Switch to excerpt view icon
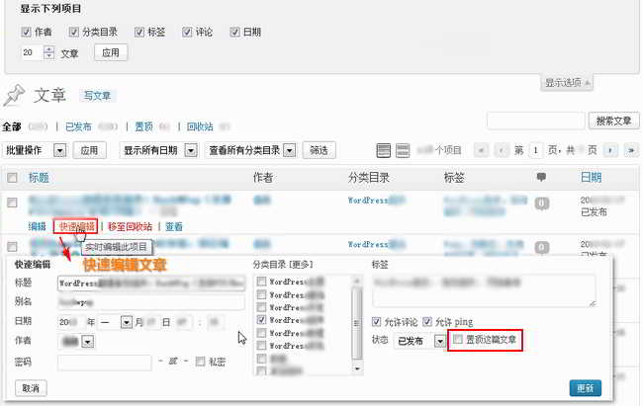 coord(403,150)
